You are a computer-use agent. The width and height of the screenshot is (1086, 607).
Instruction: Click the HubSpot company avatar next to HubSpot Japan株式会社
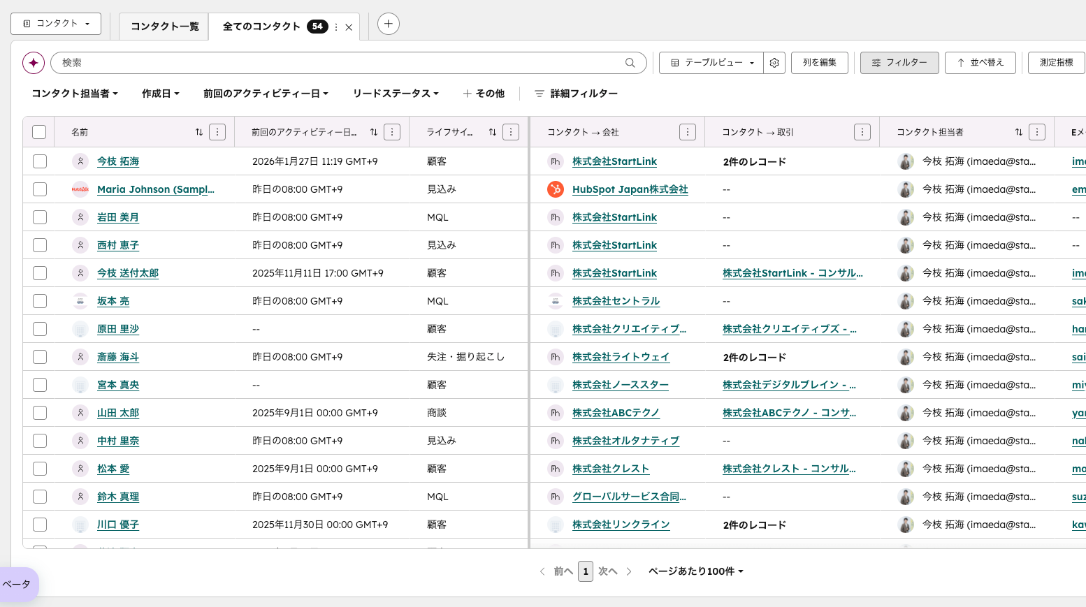(554, 189)
